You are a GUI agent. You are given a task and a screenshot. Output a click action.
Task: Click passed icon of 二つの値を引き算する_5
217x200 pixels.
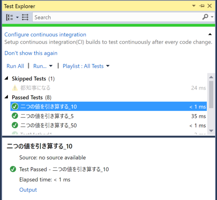point(15,116)
